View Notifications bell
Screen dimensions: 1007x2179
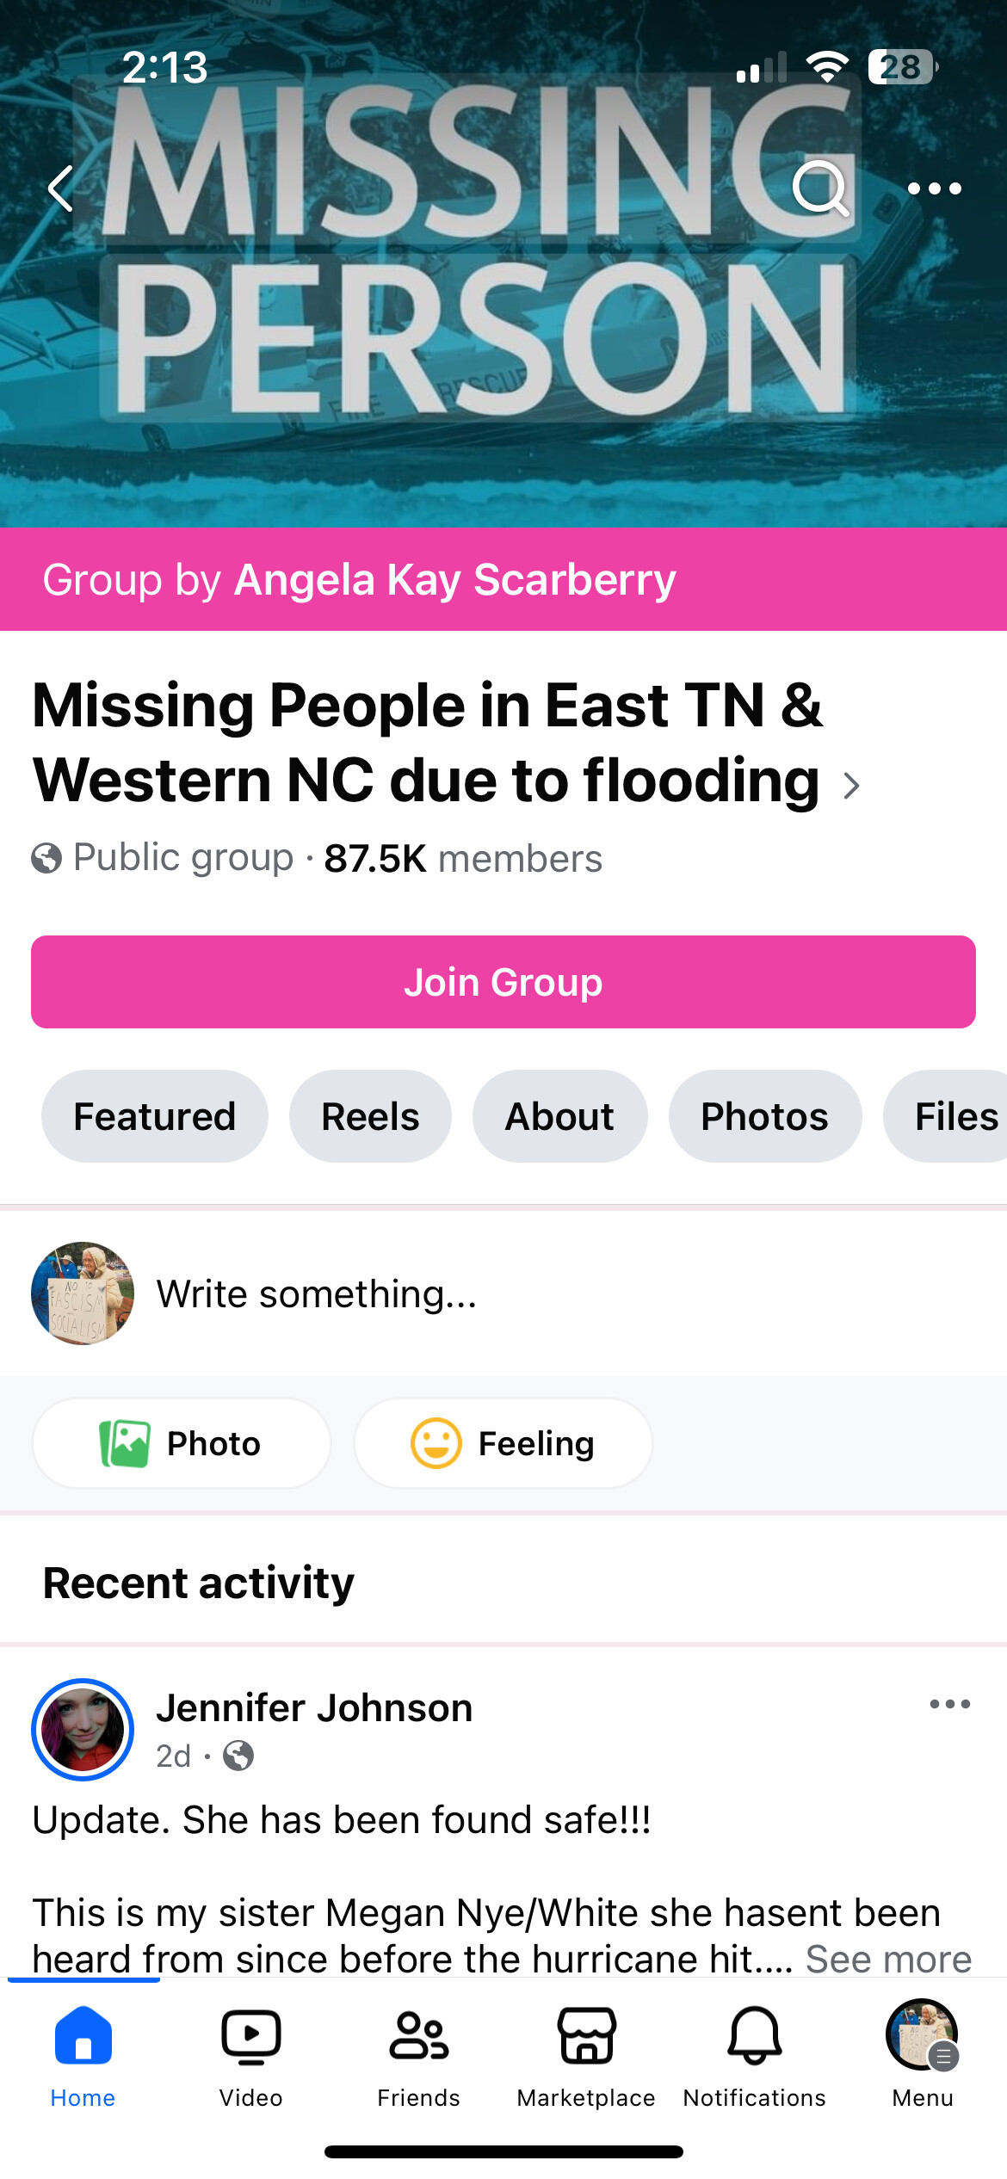point(754,2053)
